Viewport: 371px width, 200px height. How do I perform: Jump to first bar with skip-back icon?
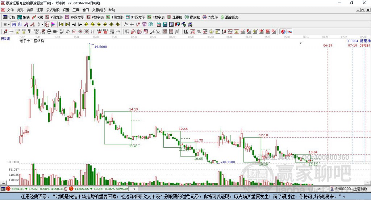(x=61, y=25)
